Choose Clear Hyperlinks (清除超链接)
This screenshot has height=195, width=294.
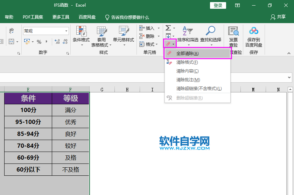[x=198, y=89]
